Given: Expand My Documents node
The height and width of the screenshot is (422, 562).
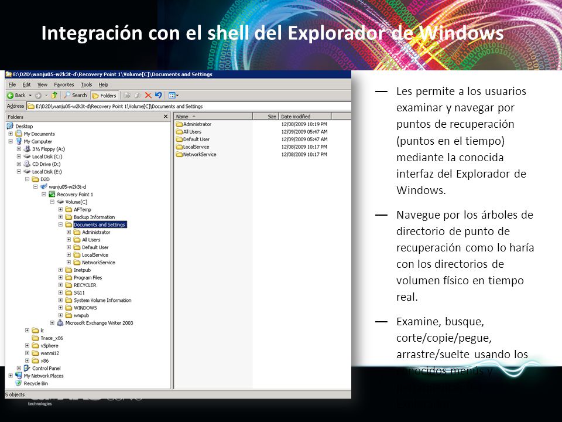Looking at the screenshot, I should pos(11,134).
